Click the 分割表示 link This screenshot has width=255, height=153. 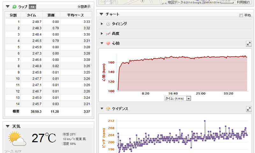84,7
